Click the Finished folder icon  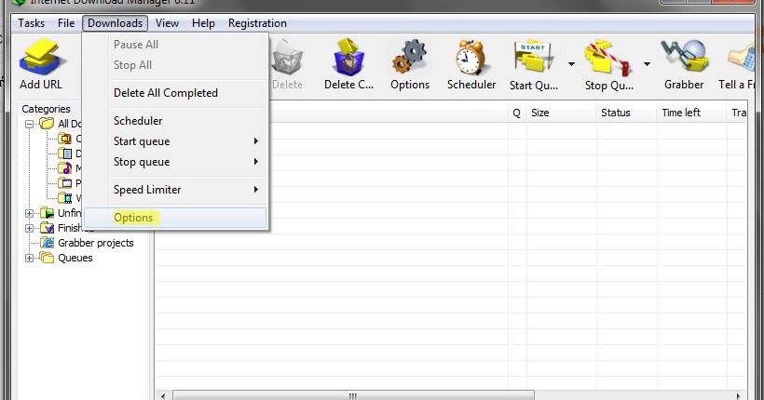48,228
